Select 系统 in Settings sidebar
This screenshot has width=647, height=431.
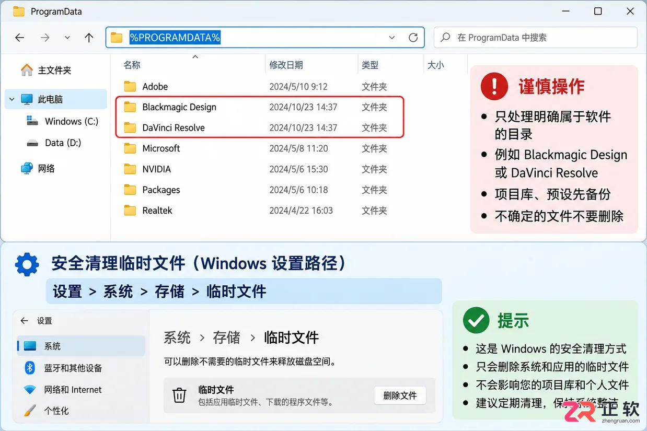tap(82, 346)
